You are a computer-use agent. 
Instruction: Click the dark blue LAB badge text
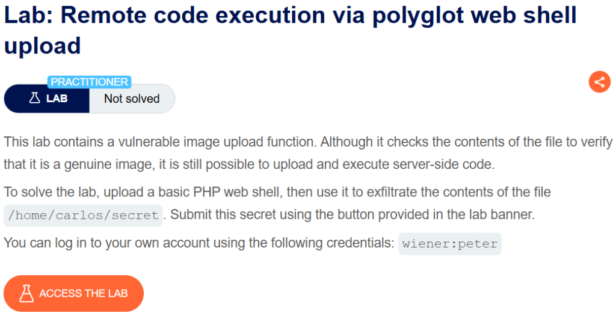click(57, 99)
